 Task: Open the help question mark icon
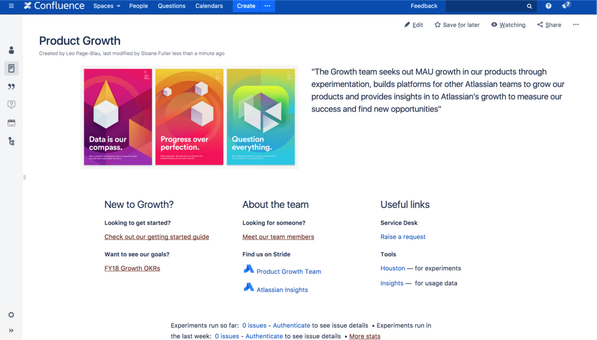548,6
